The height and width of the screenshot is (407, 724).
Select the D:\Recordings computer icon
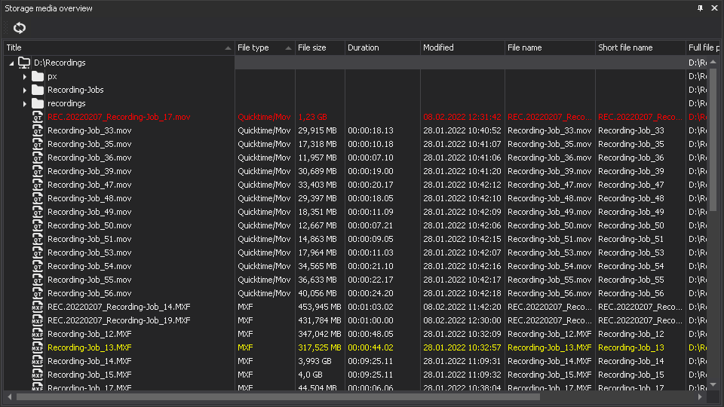[x=24, y=63]
